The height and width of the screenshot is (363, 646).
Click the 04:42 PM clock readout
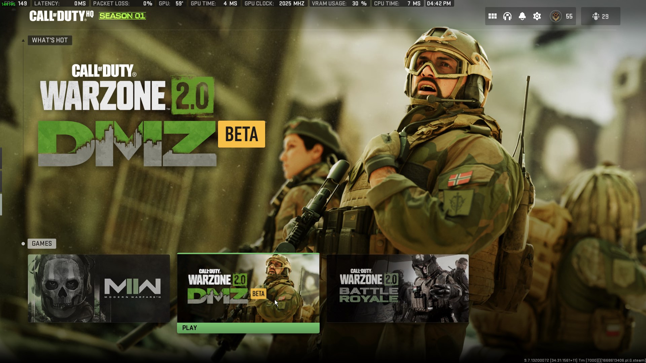439,3
